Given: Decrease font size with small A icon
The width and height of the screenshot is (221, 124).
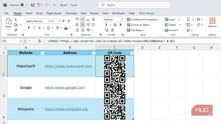Looking at the screenshot, I should coord(69,21).
